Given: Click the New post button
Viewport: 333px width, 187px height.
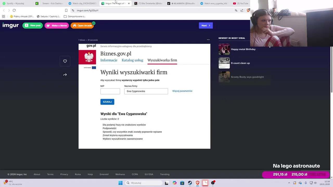Looking at the screenshot, I should click(33, 25).
